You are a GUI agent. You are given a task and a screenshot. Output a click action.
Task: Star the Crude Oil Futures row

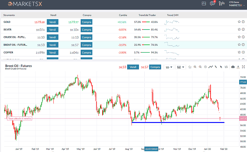239,37
